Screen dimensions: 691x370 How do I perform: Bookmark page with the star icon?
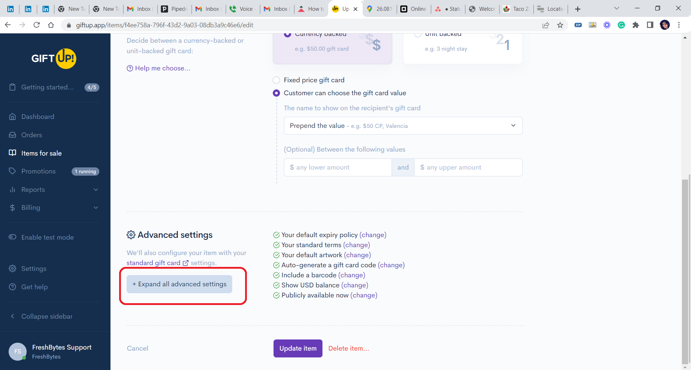click(560, 25)
